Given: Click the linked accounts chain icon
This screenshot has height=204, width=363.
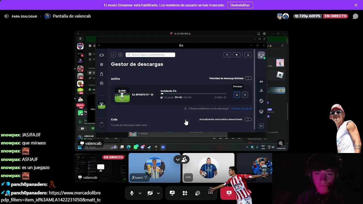Looking at the screenshot, I should pos(261,82).
